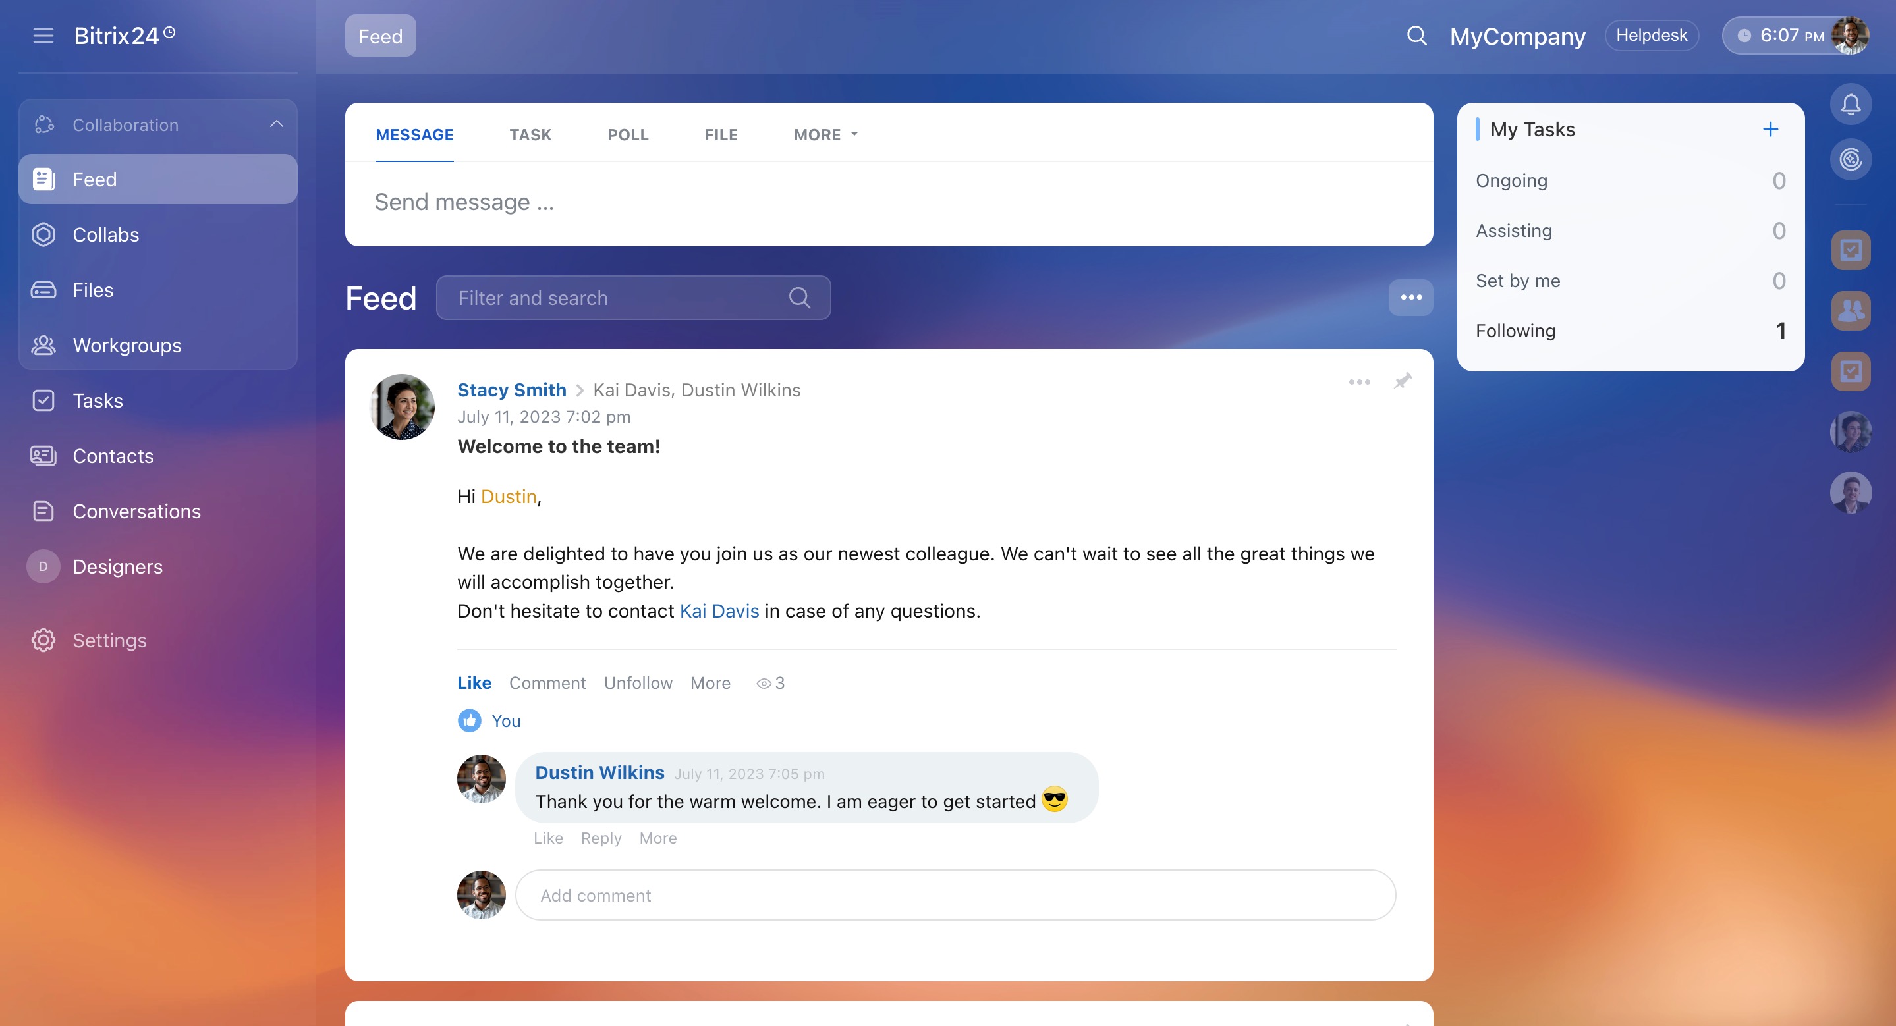
Task: Open the Kai Davis profile link
Action: click(718, 610)
